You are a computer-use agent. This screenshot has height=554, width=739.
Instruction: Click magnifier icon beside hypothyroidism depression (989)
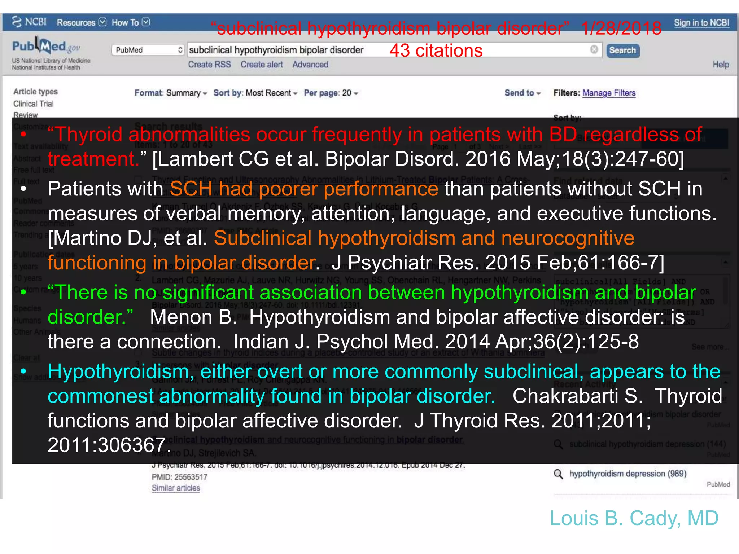[558, 474]
